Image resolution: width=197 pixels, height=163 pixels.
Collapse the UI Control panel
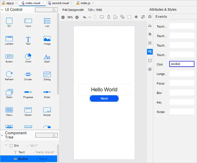[2, 10]
